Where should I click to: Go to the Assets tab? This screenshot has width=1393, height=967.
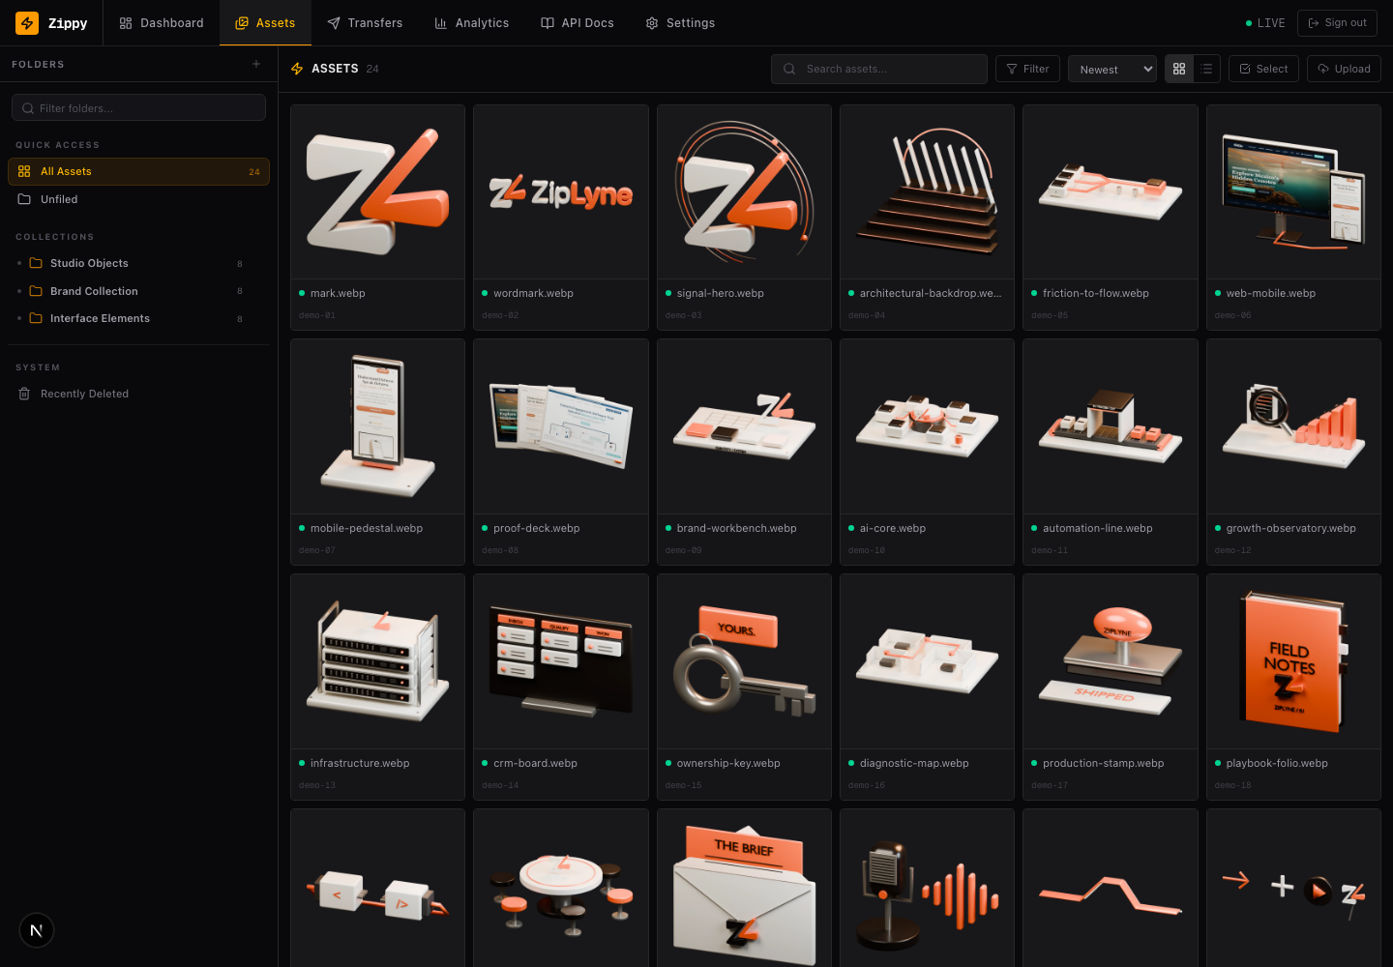coord(265,23)
